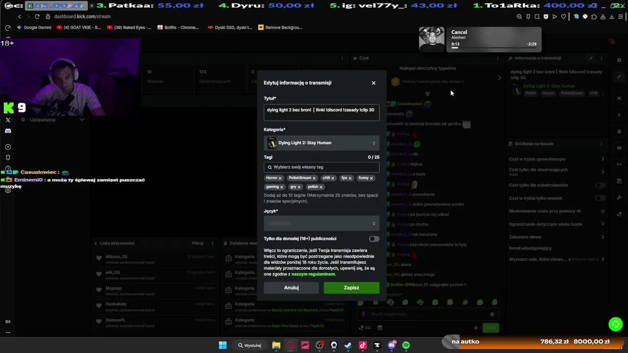The height and width of the screenshot is (353, 628).
Task: Click the info icon in the right rail
Action: [619, 60]
